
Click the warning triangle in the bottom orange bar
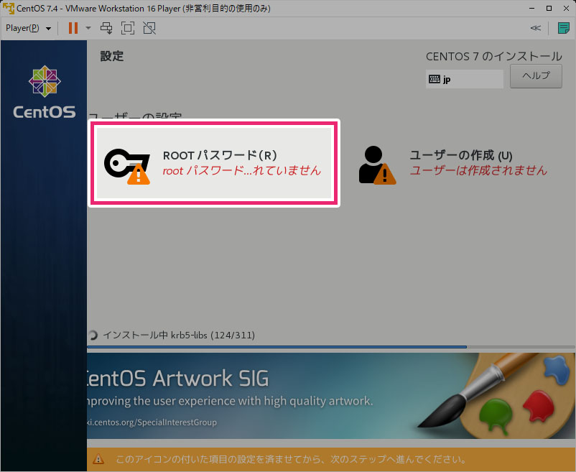click(x=98, y=459)
